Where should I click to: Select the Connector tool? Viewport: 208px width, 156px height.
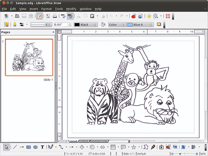tap(61, 147)
